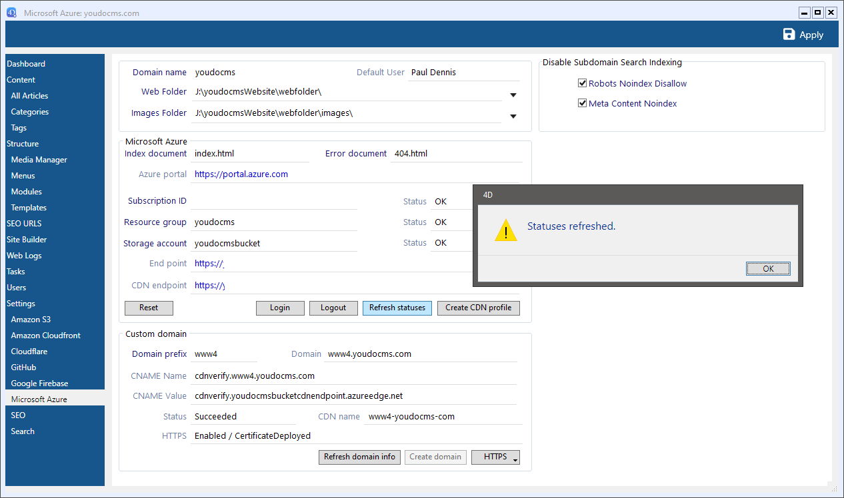Toggle Robots Noindex Disallow checkbox
This screenshot has width=844, height=498.
[x=582, y=84]
